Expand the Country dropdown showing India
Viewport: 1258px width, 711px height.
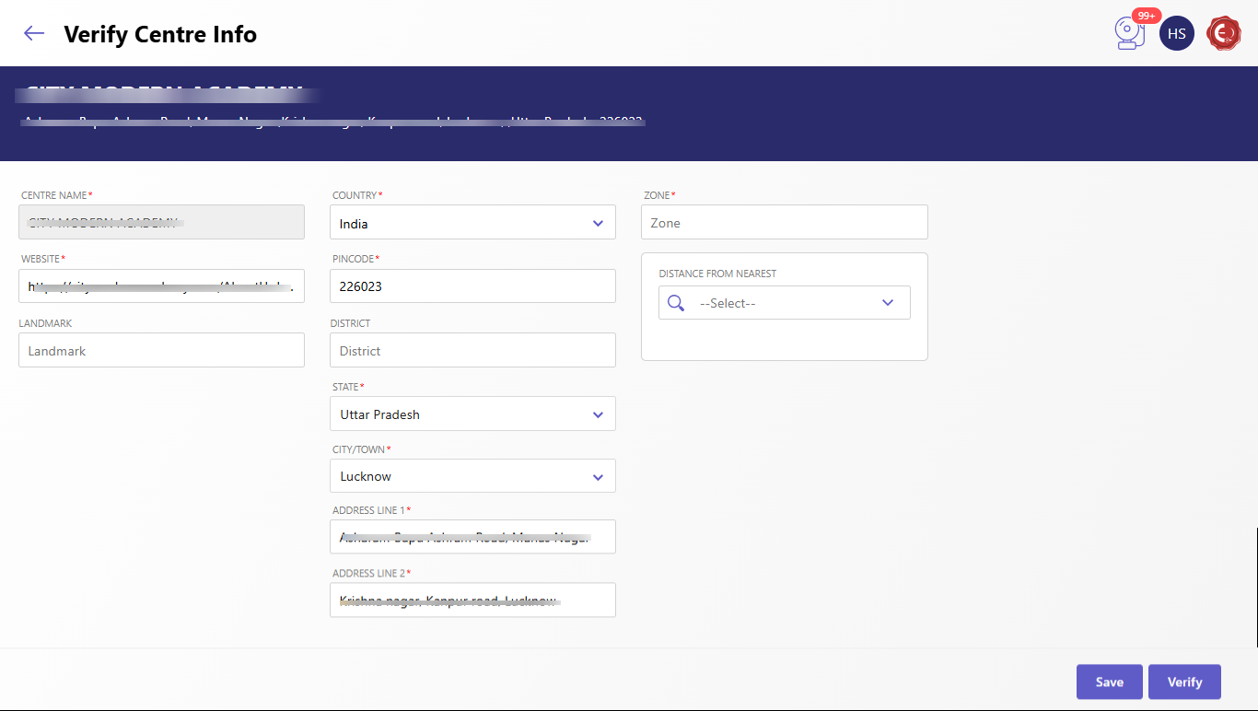(x=472, y=223)
